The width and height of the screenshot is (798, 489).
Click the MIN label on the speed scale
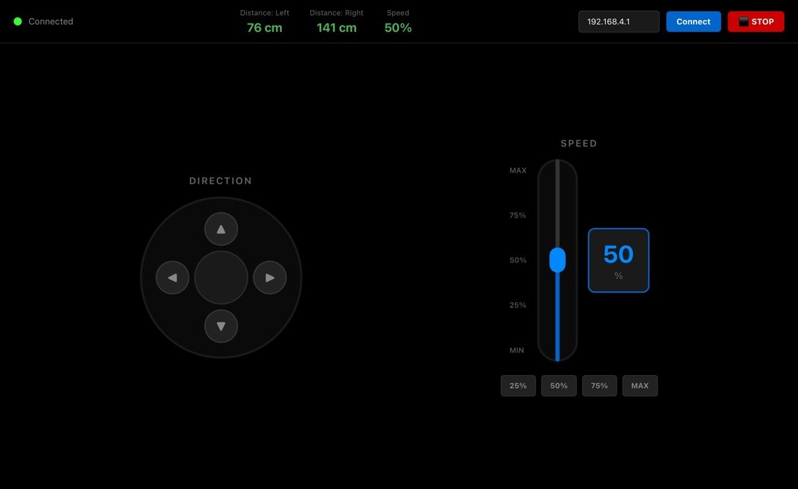[517, 350]
